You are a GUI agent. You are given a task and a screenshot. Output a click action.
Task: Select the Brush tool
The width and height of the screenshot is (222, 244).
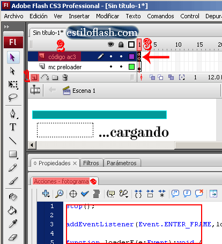(13, 181)
